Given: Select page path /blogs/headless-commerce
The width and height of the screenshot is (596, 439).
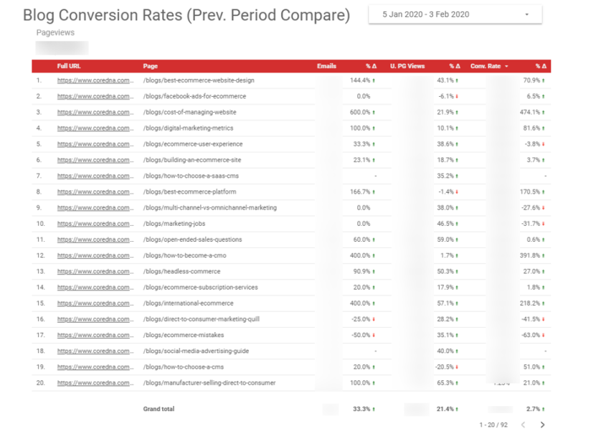Looking at the screenshot, I should click(x=181, y=272).
